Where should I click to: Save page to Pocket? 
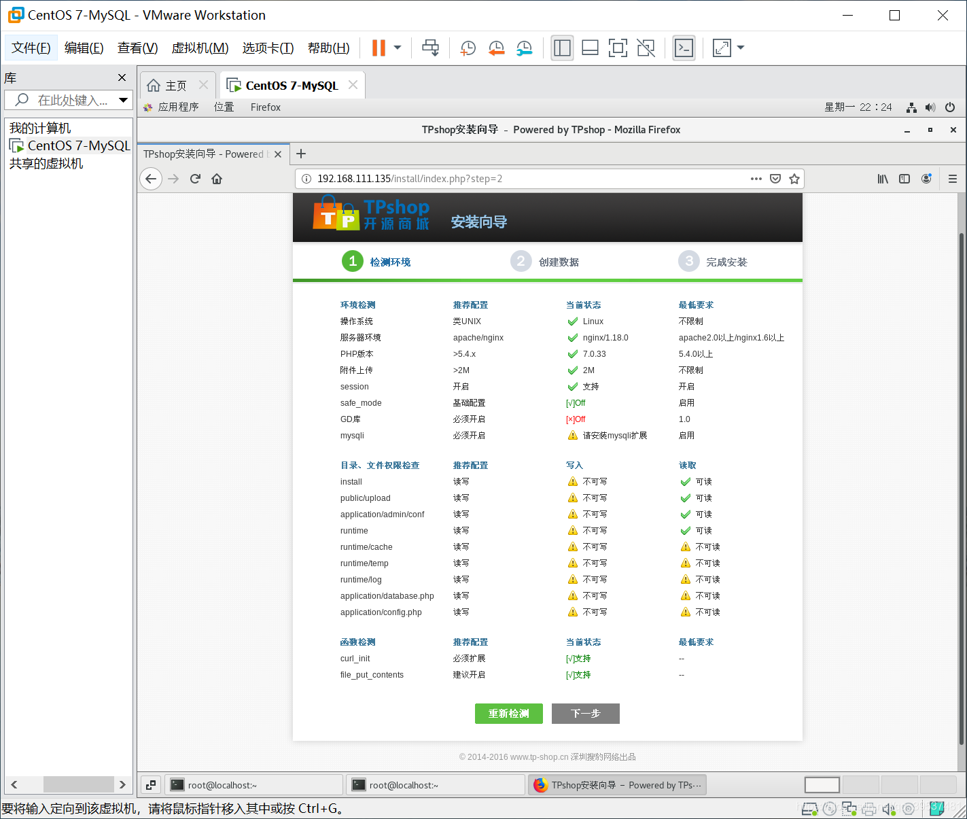(775, 179)
